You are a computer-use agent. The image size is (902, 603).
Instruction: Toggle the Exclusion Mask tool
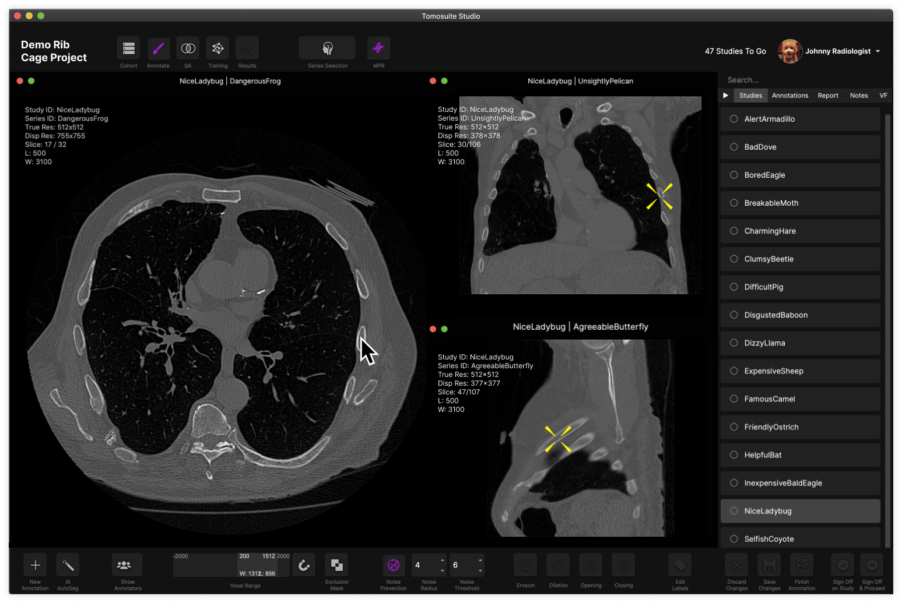click(x=336, y=565)
